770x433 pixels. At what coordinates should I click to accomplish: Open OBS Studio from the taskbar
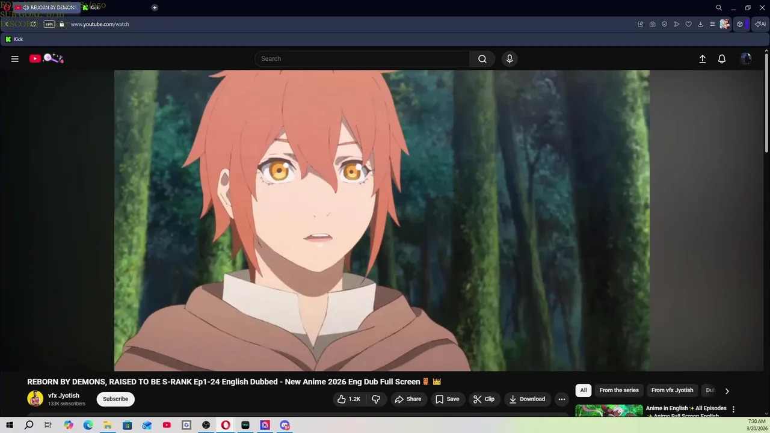pos(206,425)
